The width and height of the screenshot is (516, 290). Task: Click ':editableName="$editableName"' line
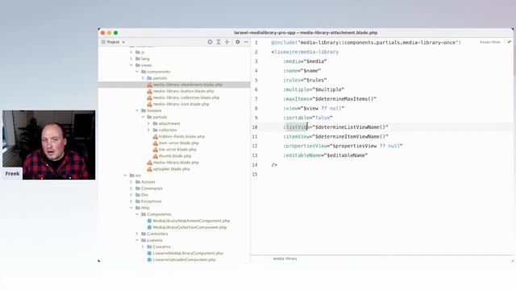[325, 155]
